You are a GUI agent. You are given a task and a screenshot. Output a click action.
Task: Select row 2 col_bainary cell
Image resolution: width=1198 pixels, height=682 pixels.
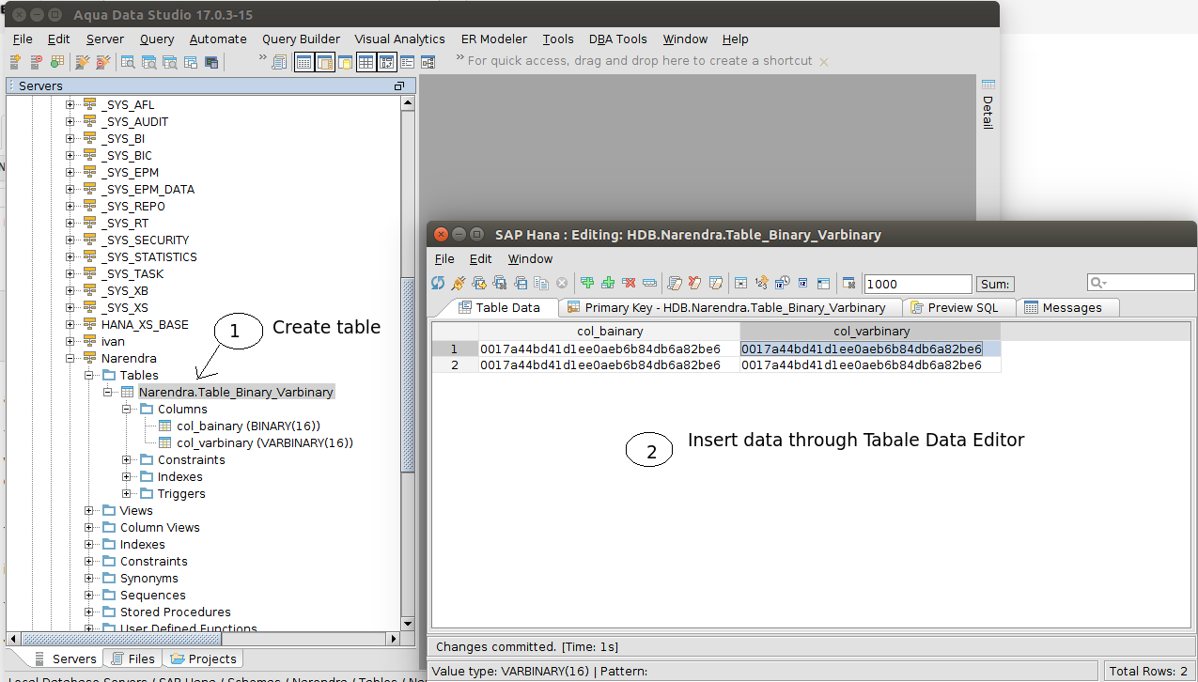point(609,365)
